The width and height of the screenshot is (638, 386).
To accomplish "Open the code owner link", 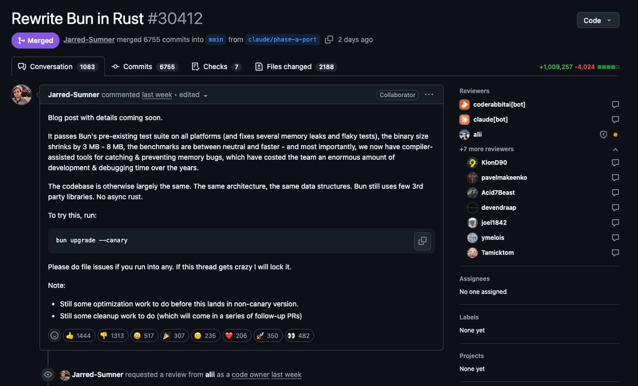I will click(250, 375).
